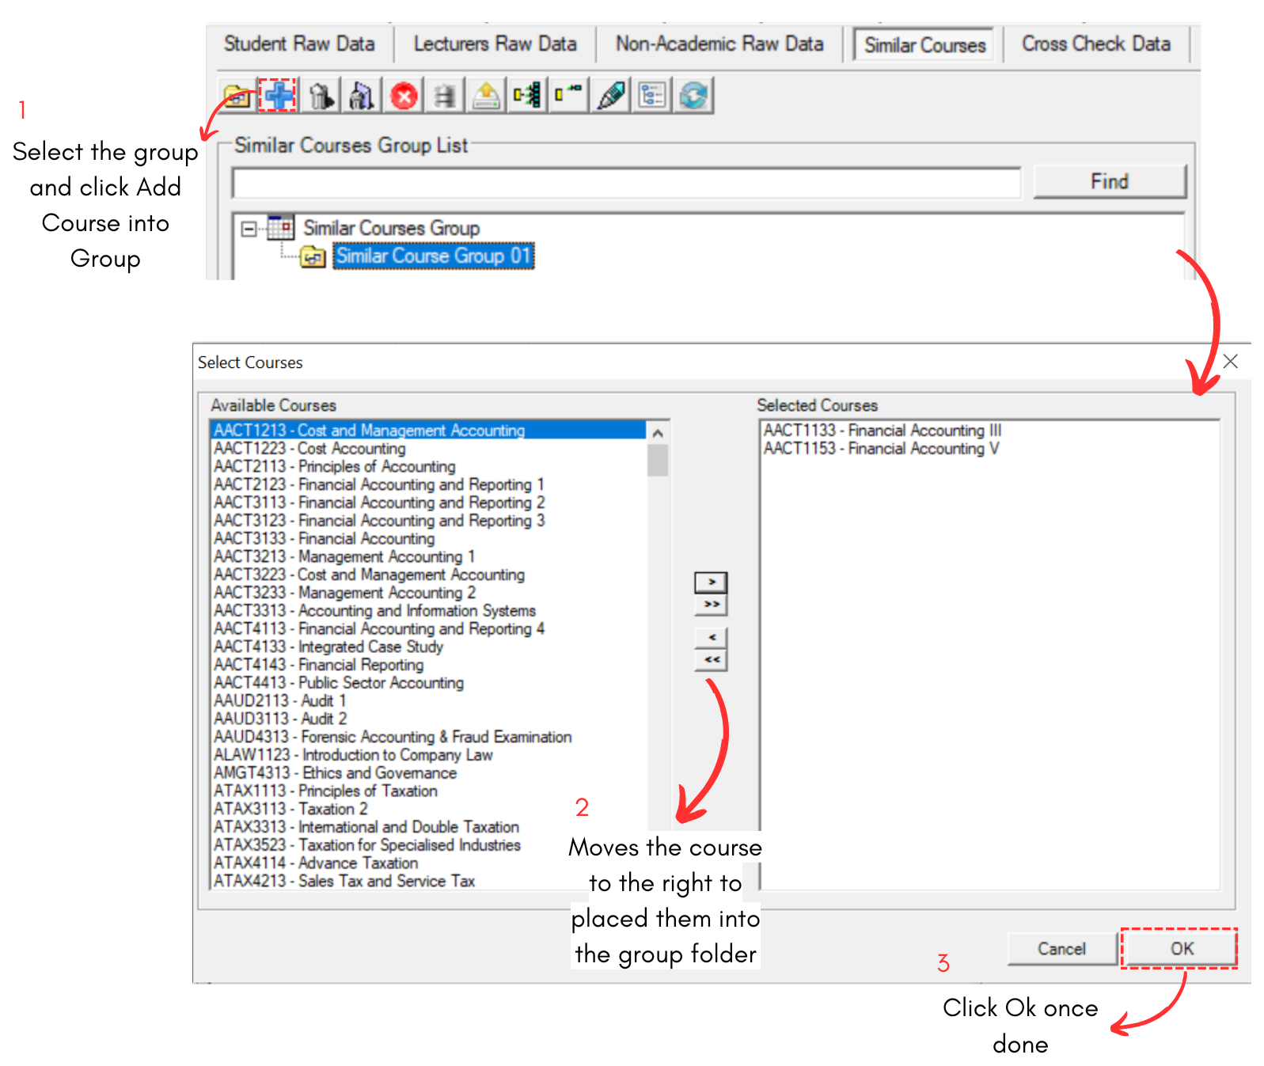This screenshot has width=1264, height=1066.
Task: Collapse the Similar Courses Group tree node
Action: pos(249,229)
